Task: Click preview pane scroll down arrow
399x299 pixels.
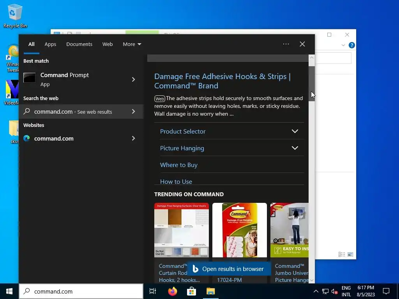Action: click(311, 280)
